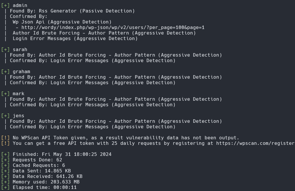295x191 pixels.
Task: Click the [+] marker beside jens
Action: coord(6,116)
